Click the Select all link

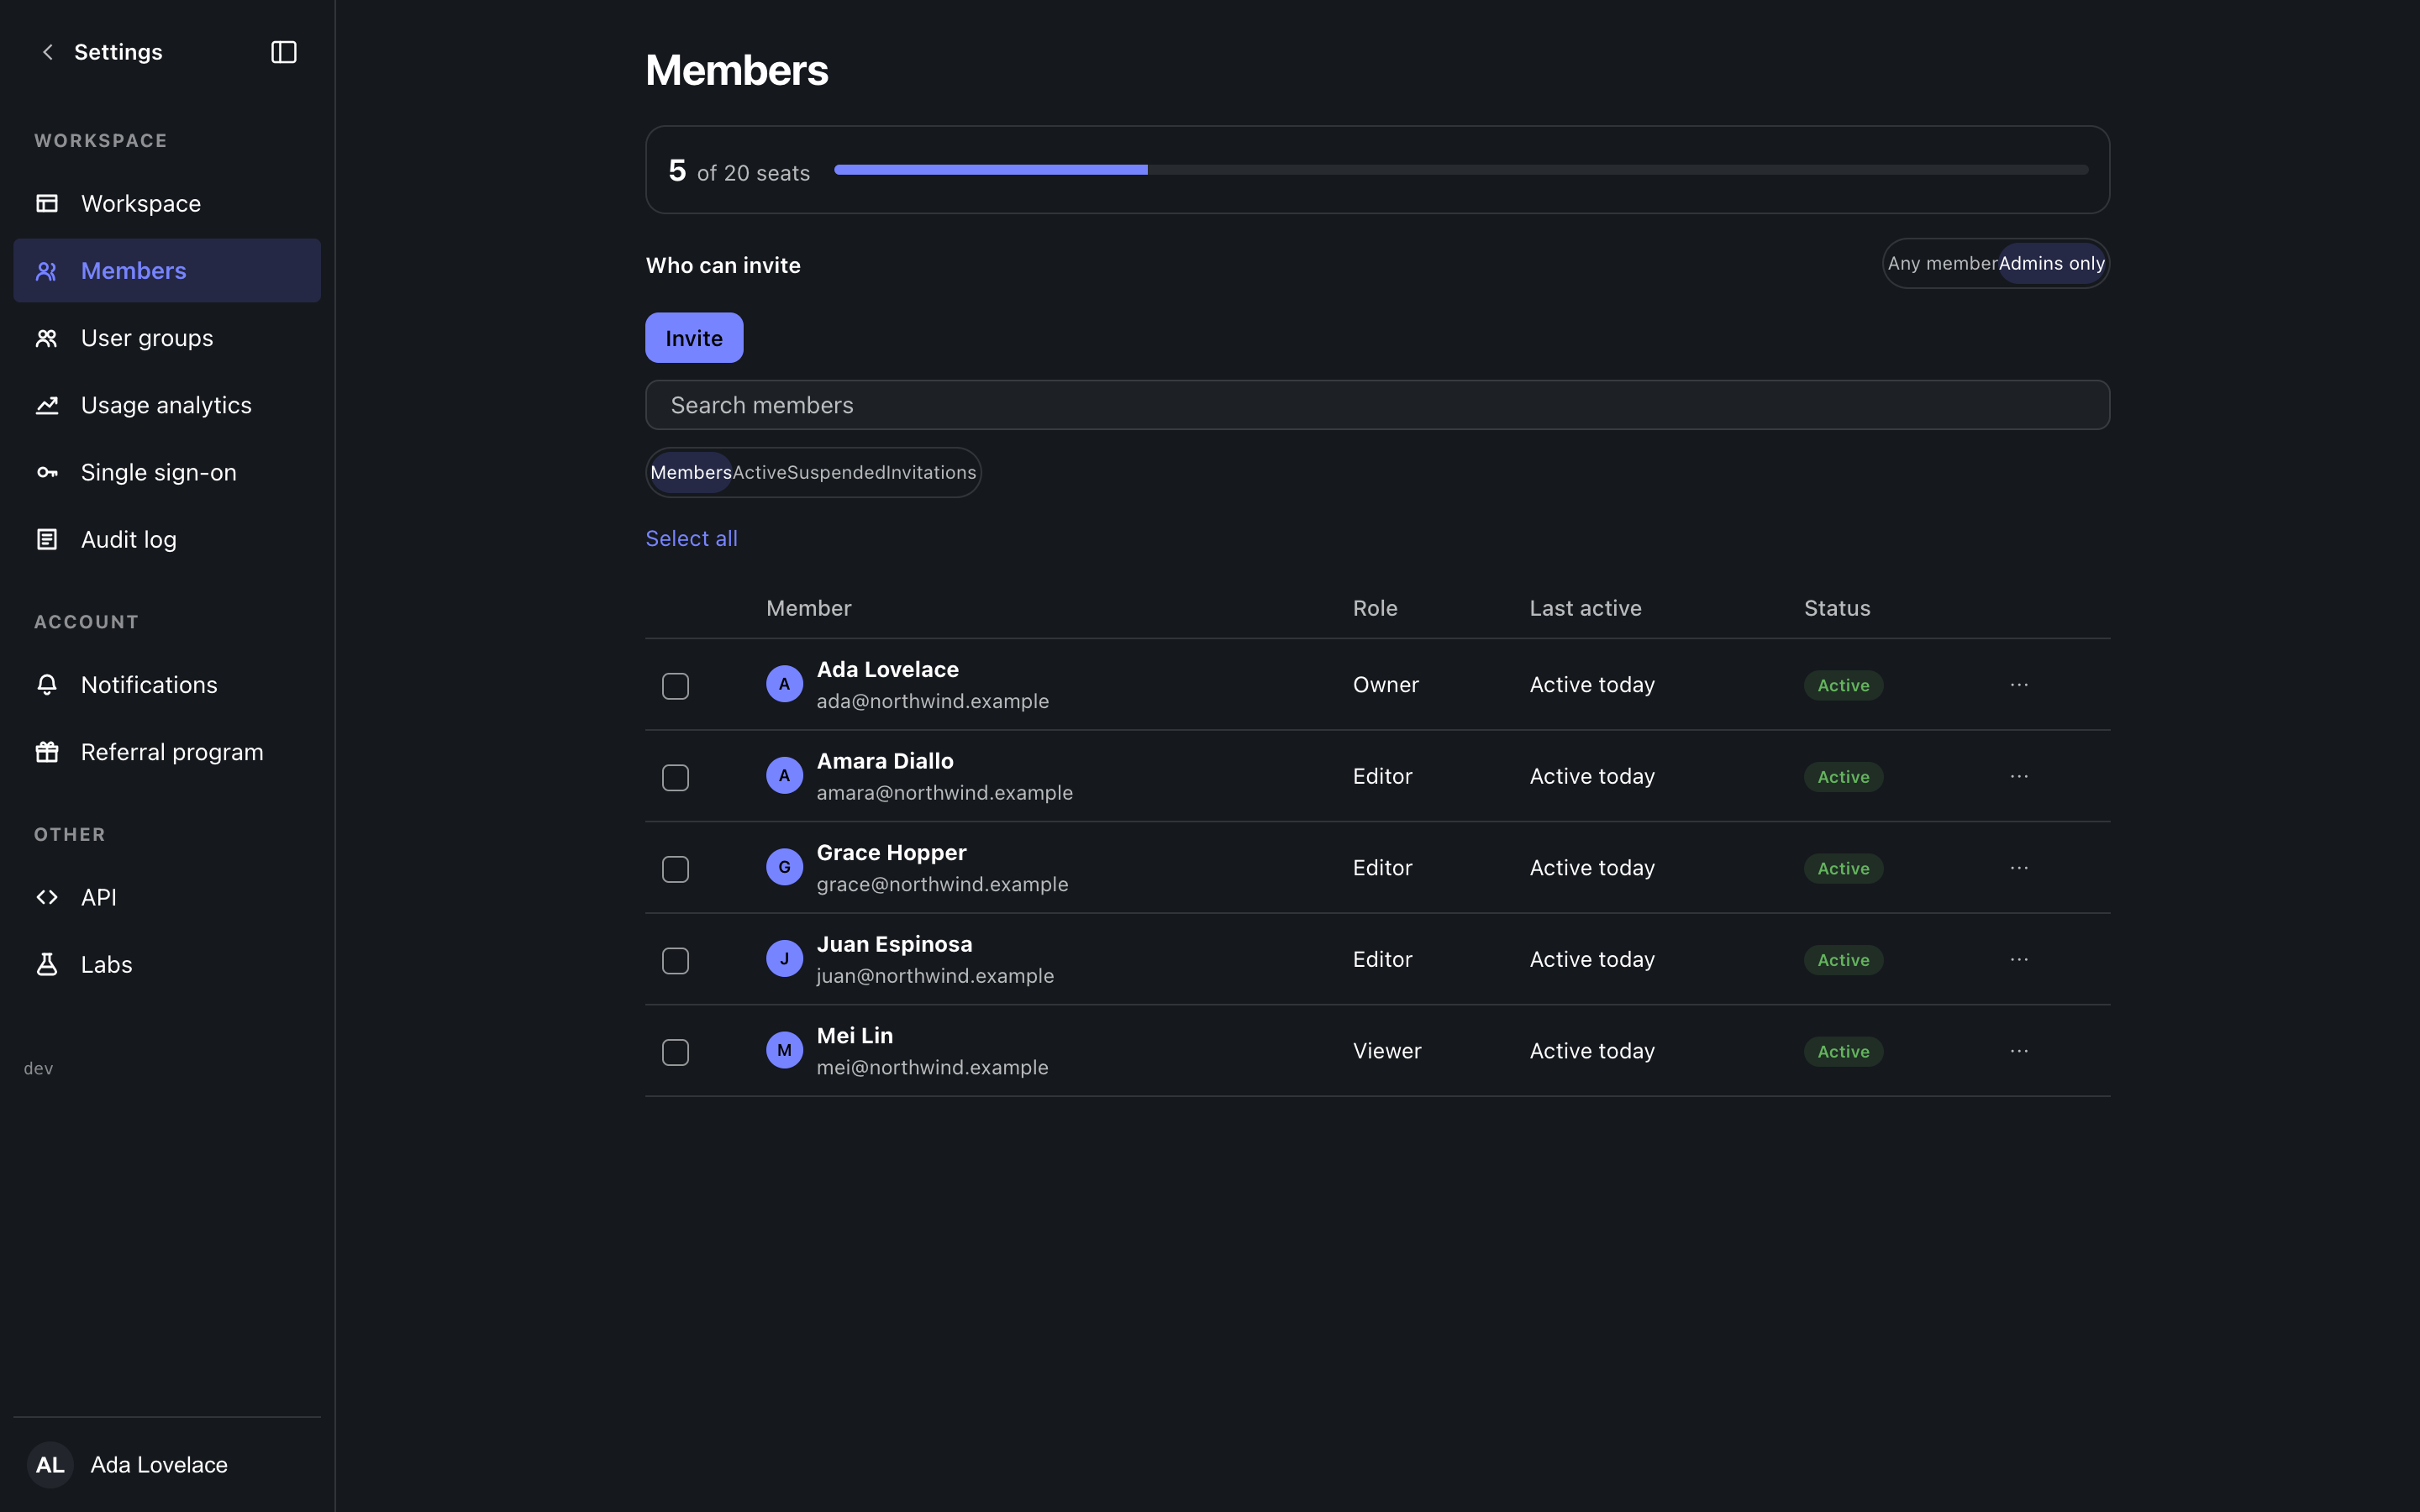click(691, 538)
